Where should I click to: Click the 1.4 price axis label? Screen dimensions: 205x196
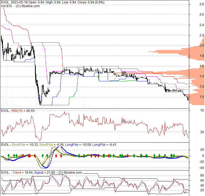point(202,76)
